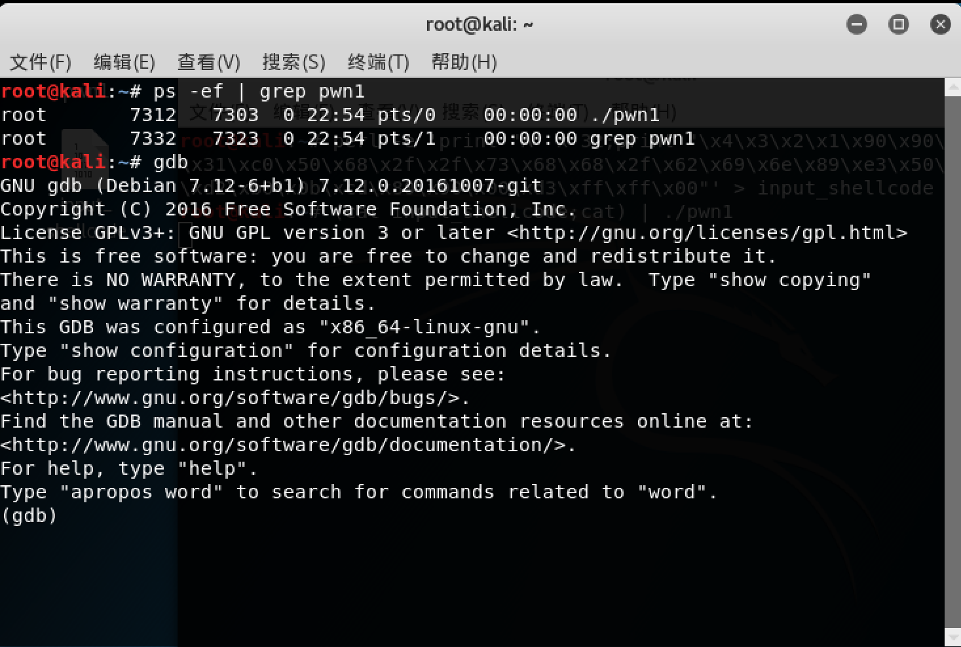961x647 pixels.
Task: Click the "apropos word" text
Action: coord(141,492)
